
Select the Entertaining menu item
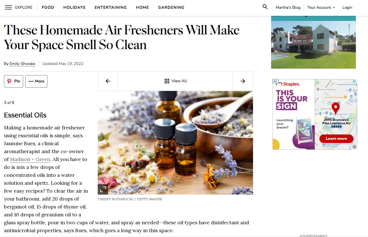111,7
